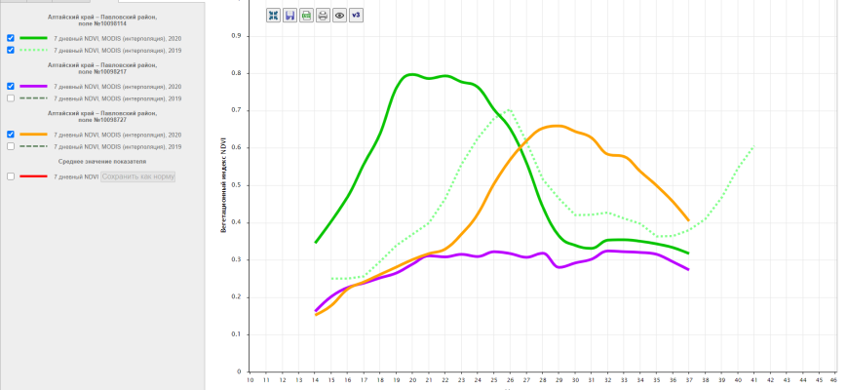Image resolution: width=848 pixels, height=390 pixels.
Task: Click the purple line legend swatch
Action: pos(34,86)
